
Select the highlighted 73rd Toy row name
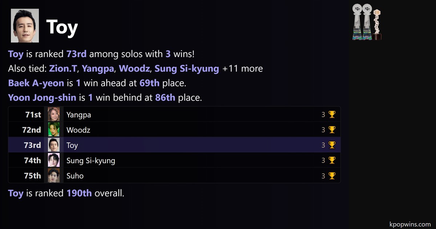click(72, 145)
